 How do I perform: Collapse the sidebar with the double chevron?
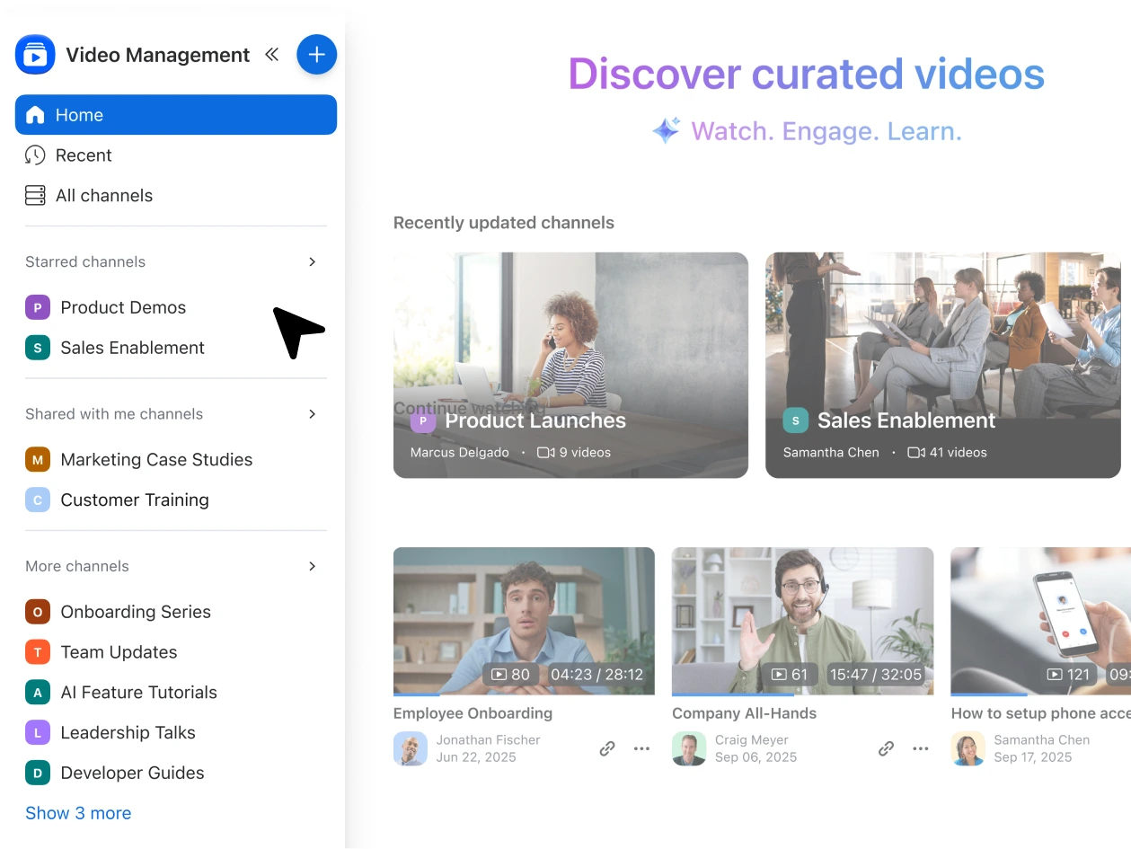[x=271, y=54]
